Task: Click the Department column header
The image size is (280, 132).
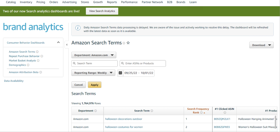Action: pyautogui.click(x=88, y=111)
